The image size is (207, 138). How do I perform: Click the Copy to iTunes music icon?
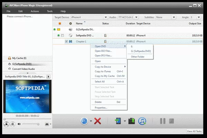[142, 121]
